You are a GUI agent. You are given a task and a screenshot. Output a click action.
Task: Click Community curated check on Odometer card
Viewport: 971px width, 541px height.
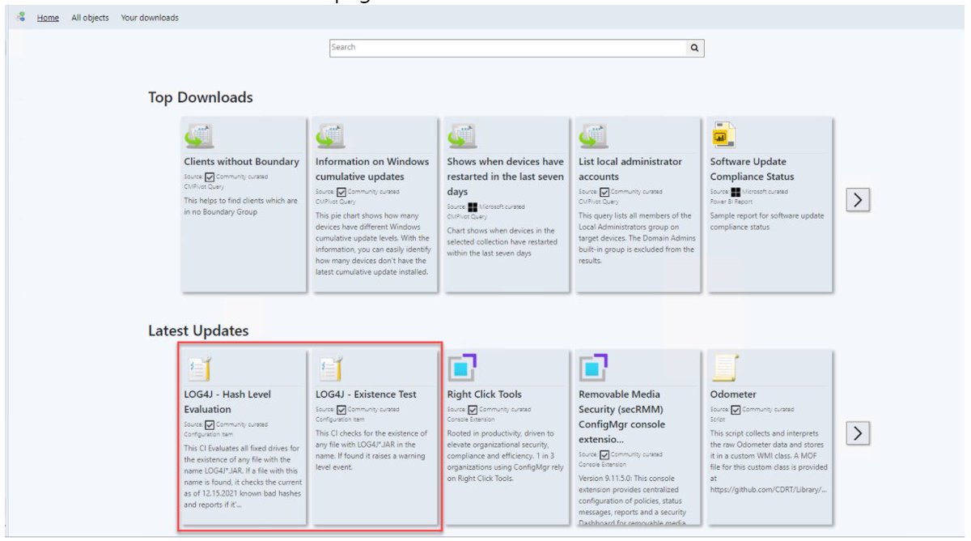click(736, 410)
